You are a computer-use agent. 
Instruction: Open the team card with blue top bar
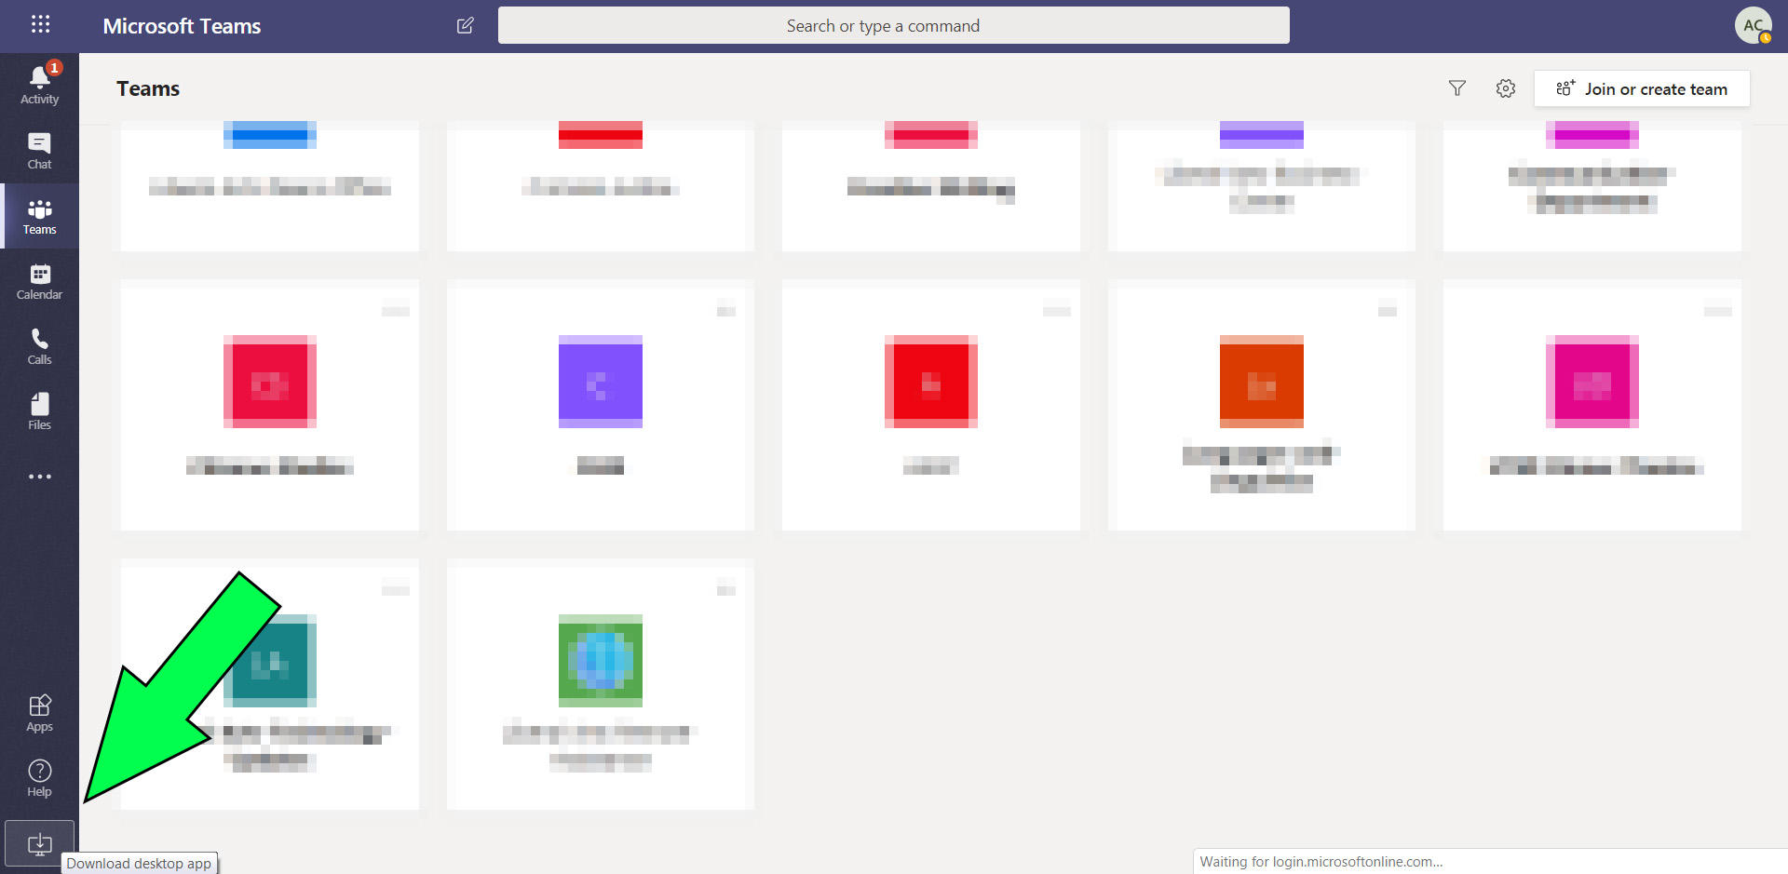(270, 186)
